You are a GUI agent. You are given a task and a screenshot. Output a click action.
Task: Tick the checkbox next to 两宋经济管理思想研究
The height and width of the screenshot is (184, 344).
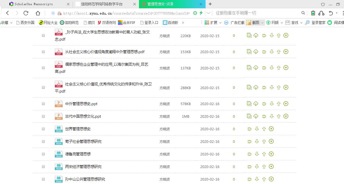pos(43,166)
